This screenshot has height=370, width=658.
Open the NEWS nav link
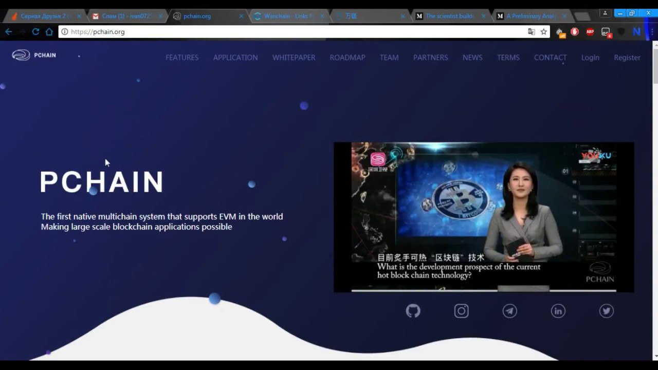pyautogui.click(x=472, y=58)
